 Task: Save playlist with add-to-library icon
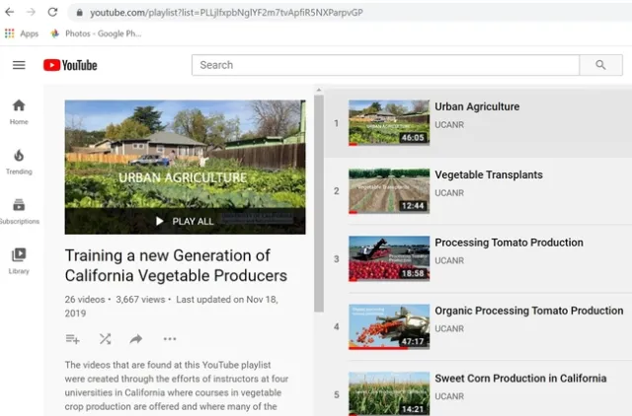pos(72,339)
